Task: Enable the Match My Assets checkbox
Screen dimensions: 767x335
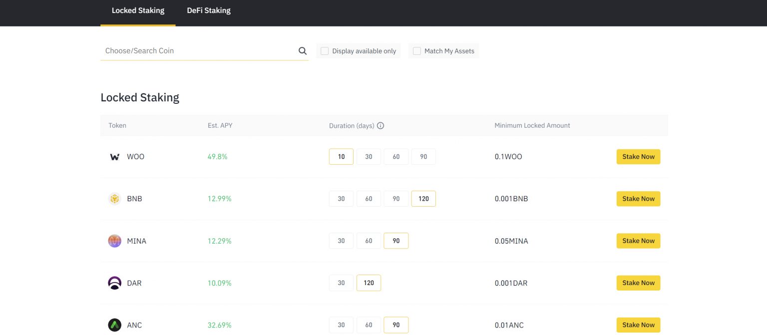Action: pos(416,50)
